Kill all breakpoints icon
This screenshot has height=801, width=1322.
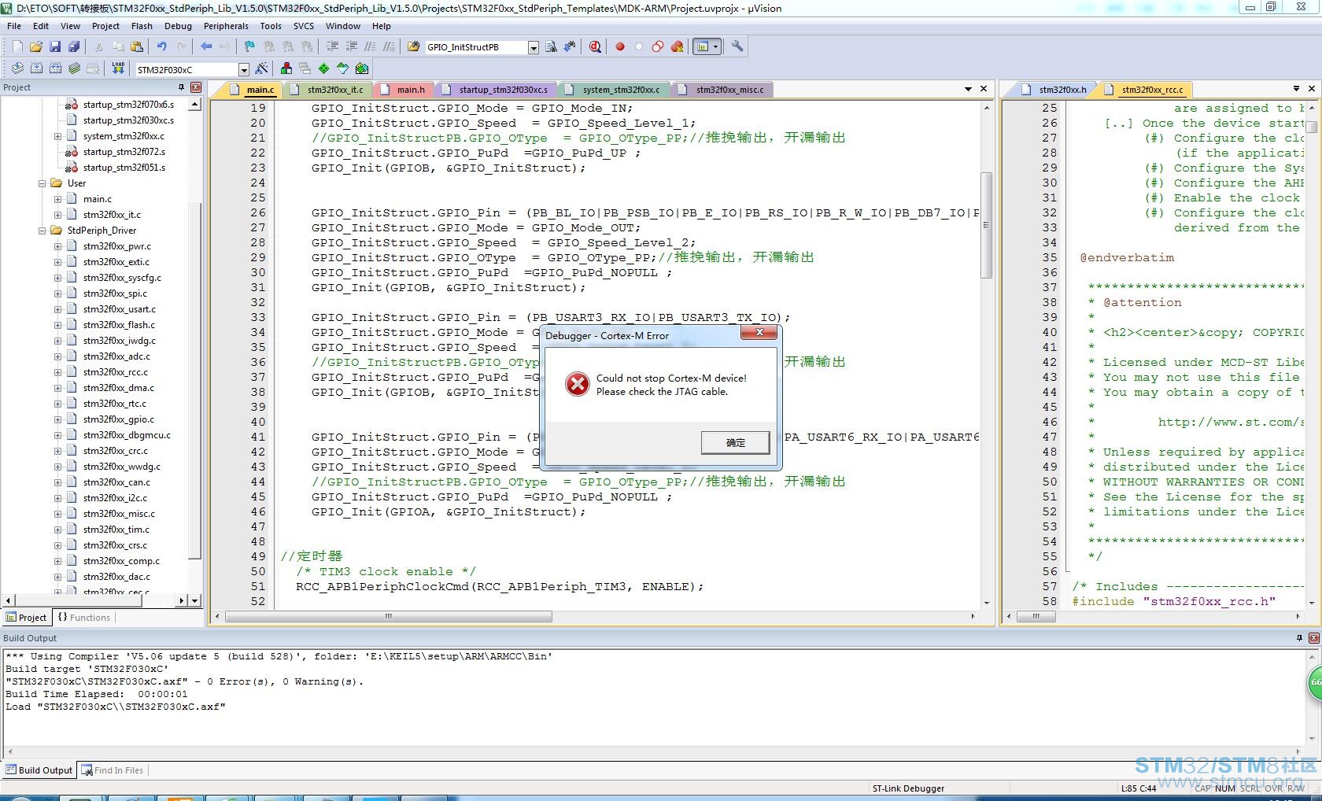677,46
